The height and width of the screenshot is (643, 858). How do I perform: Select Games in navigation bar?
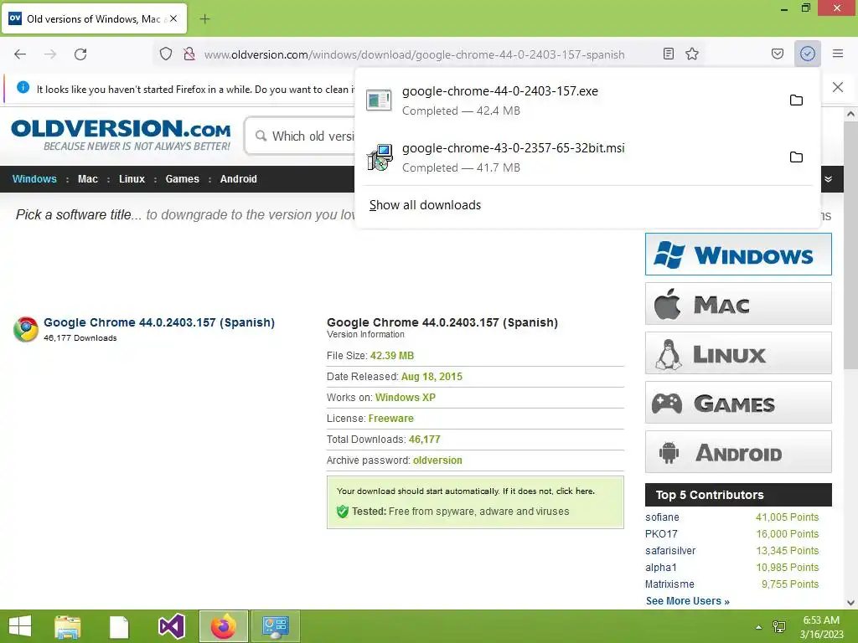[x=182, y=179]
